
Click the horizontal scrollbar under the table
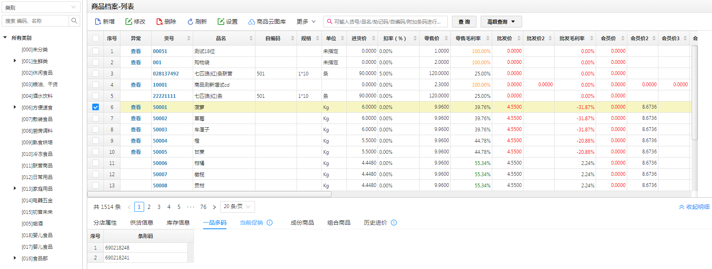point(209,194)
